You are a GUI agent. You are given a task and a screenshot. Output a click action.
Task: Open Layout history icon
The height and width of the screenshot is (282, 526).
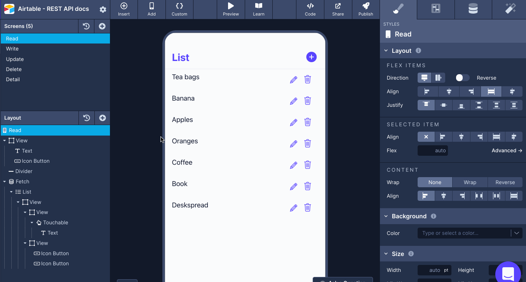coord(86,118)
